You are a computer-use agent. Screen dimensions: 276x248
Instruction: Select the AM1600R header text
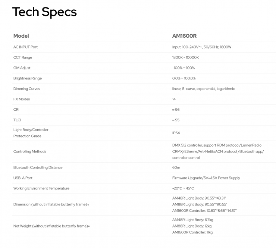[x=184, y=36]
